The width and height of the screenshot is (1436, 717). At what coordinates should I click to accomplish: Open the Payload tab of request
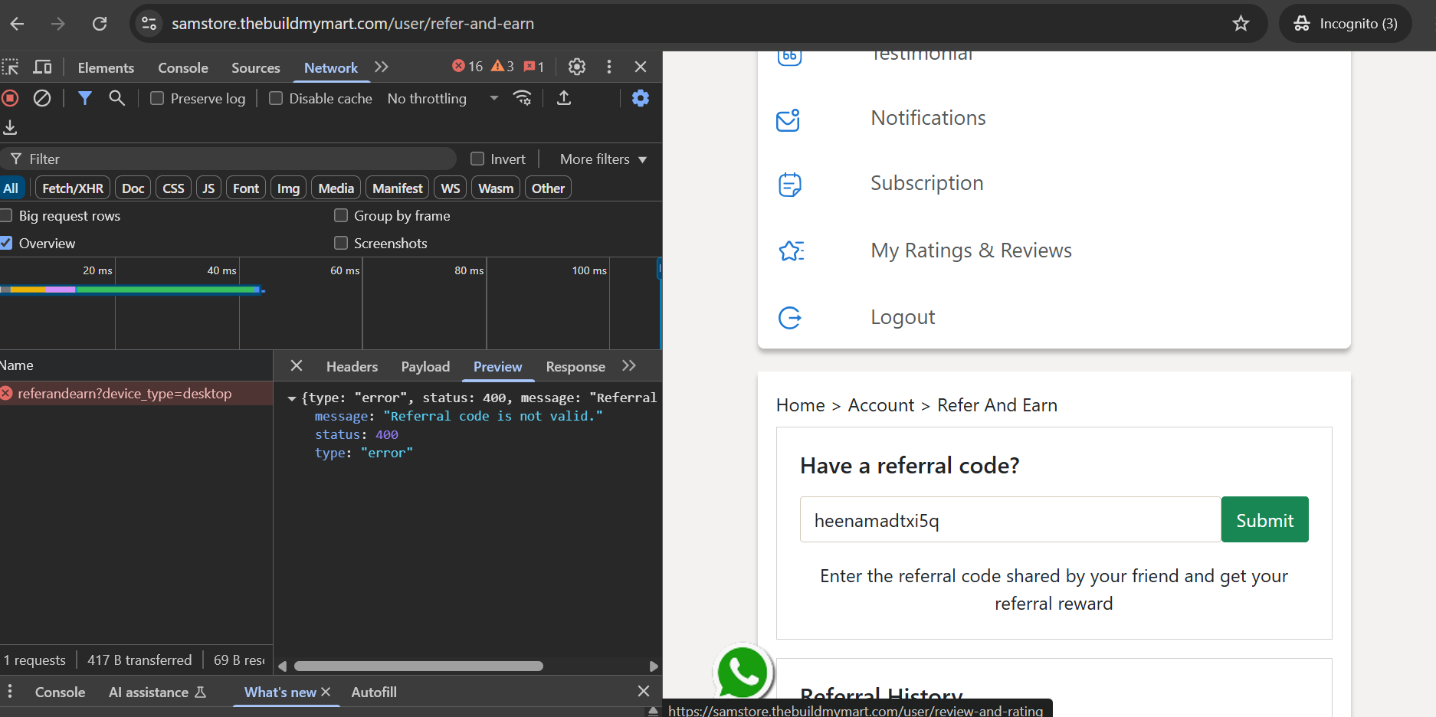point(425,367)
